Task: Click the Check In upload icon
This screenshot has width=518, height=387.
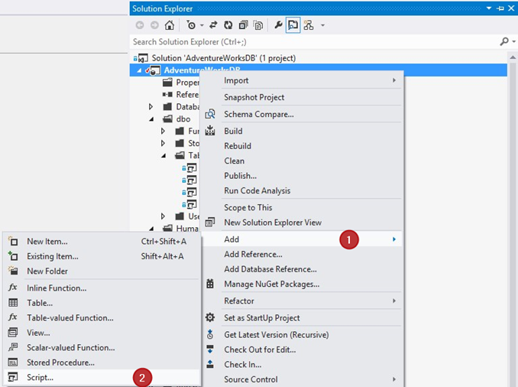Action: point(210,364)
